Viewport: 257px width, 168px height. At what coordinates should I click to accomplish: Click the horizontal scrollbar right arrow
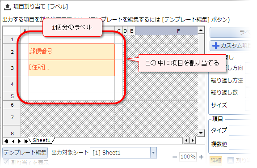pos(193,141)
